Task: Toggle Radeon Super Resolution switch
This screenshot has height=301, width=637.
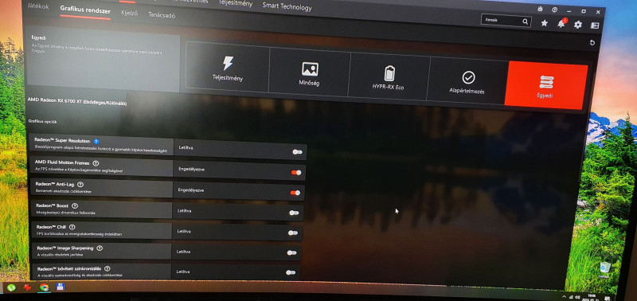Action: click(x=297, y=152)
